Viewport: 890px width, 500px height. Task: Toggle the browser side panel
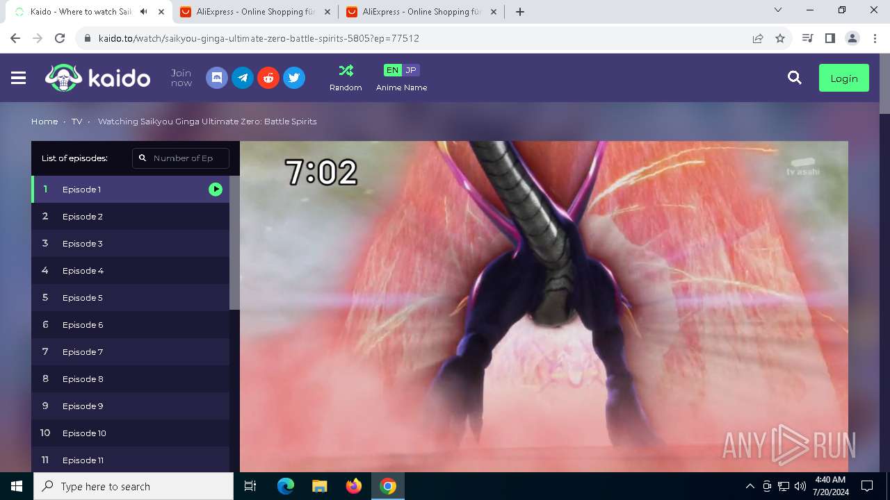tap(830, 38)
